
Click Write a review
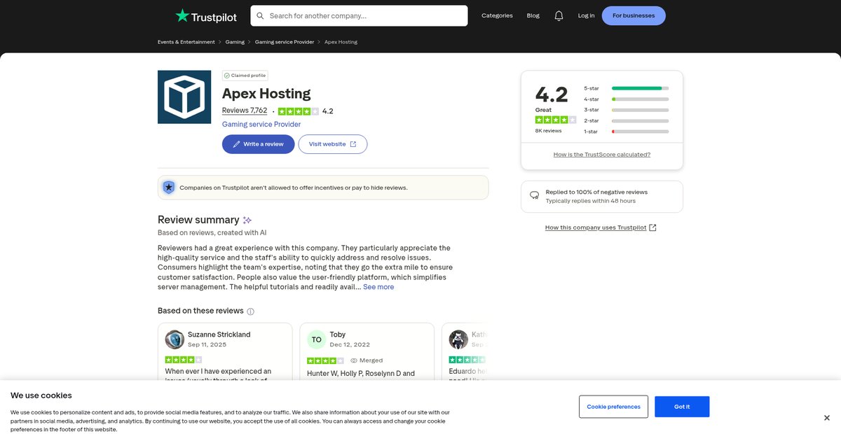click(x=259, y=144)
